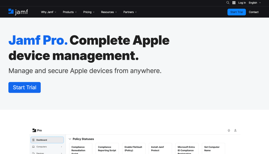The width and height of the screenshot is (269, 154).
Task: Select the Install Jamf Protect policy card
Action: (160, 149)
